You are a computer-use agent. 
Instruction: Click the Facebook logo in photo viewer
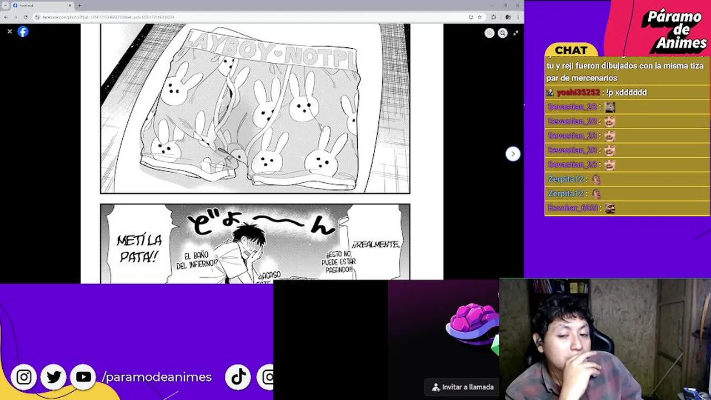coord(23,32)
